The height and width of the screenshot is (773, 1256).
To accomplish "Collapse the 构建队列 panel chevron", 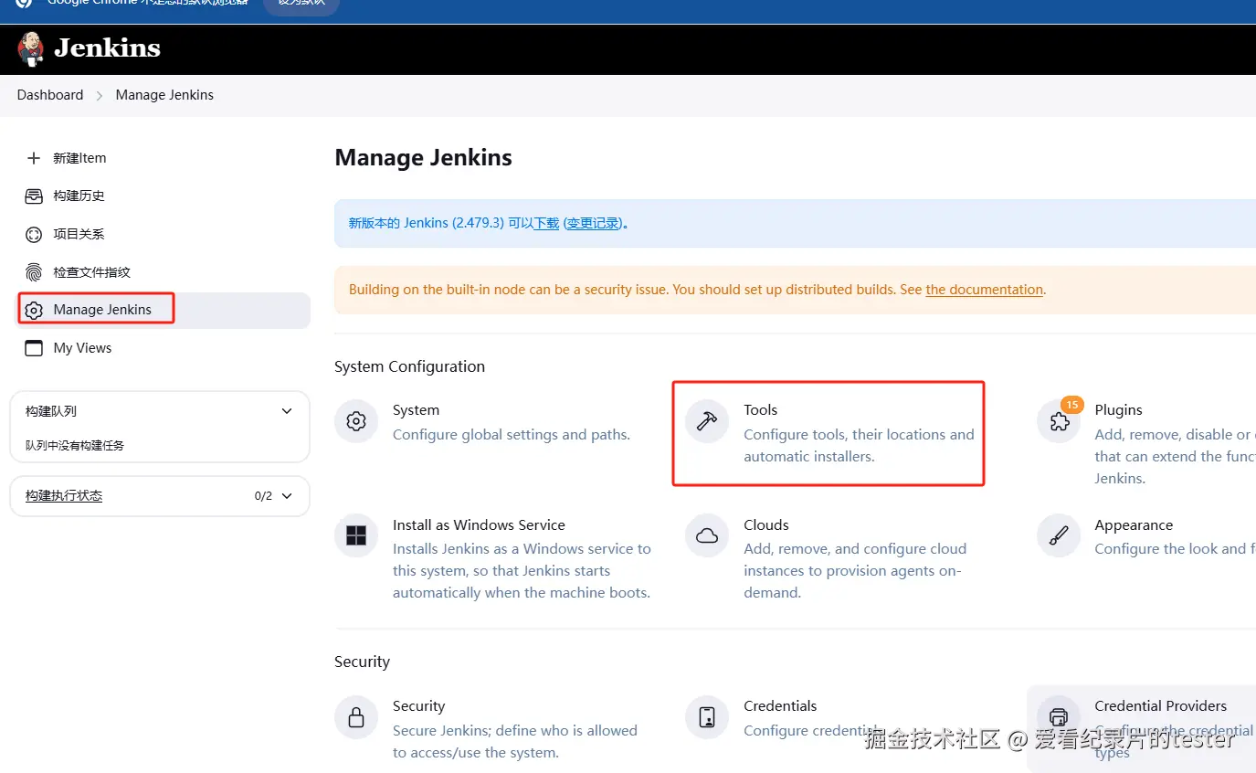I will (x=287, y=411).
